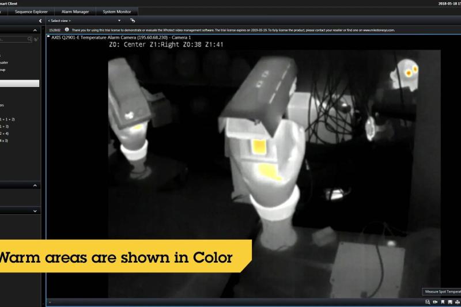Click the filter icon beside the search box
Image resolution: width=461 pixels, height=307 pixels.
point(37,40)
